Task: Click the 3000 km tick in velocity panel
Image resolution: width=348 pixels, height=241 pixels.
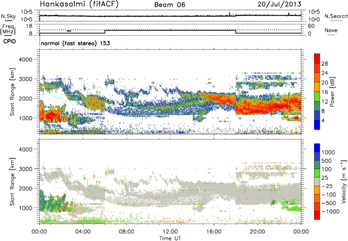Action: point(25,169)
